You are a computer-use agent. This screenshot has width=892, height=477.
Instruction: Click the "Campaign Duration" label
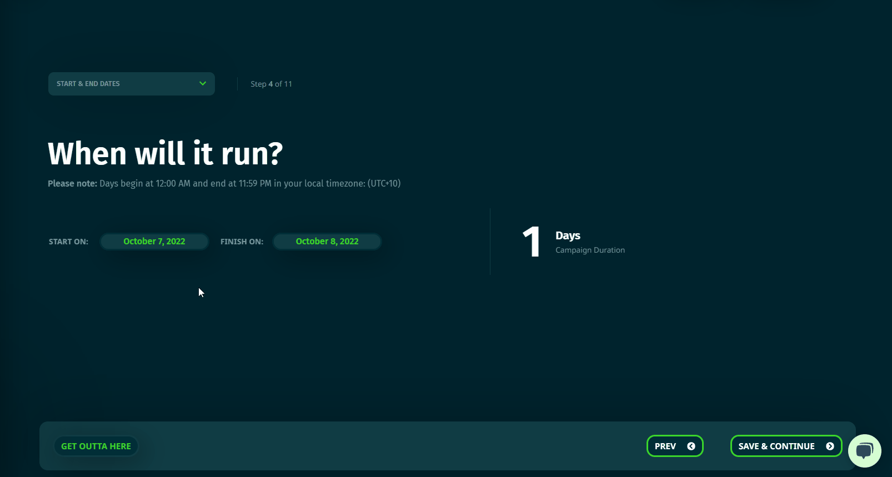pos(590,250)
